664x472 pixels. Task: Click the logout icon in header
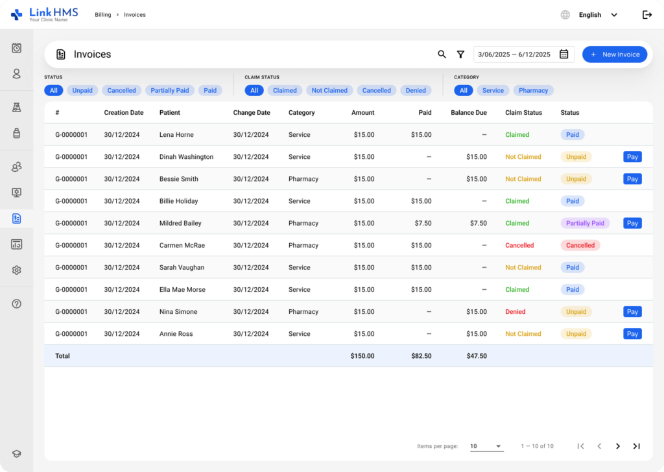click(x=647, y=15)
